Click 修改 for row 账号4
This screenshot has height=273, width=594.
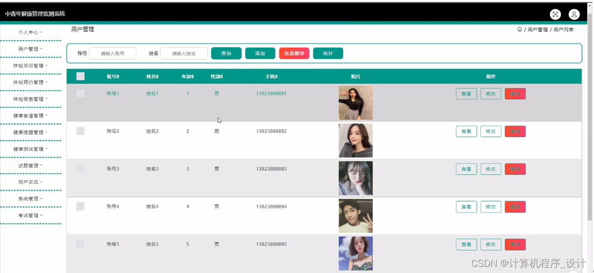click(490, 207)
